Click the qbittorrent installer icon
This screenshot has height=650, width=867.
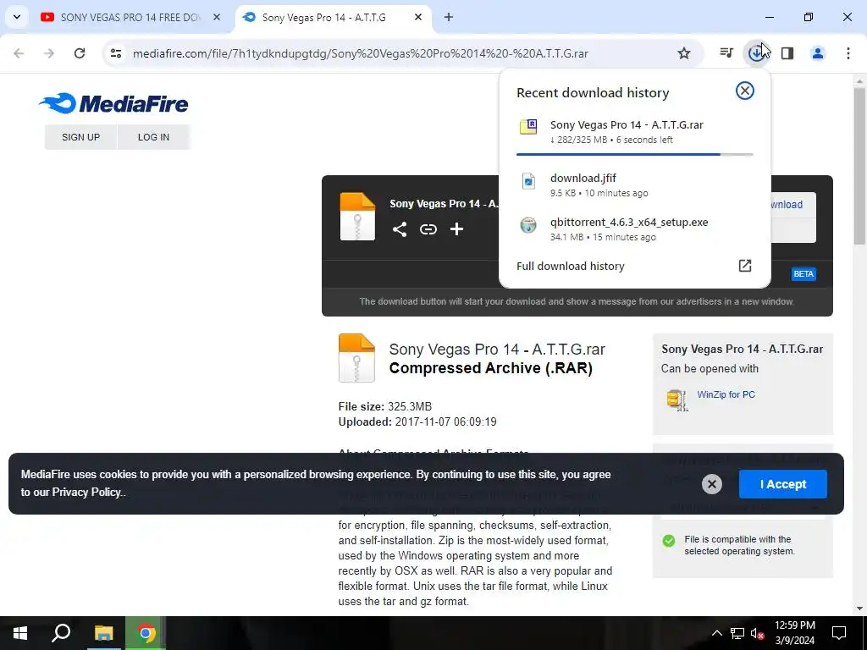point(528,225)
